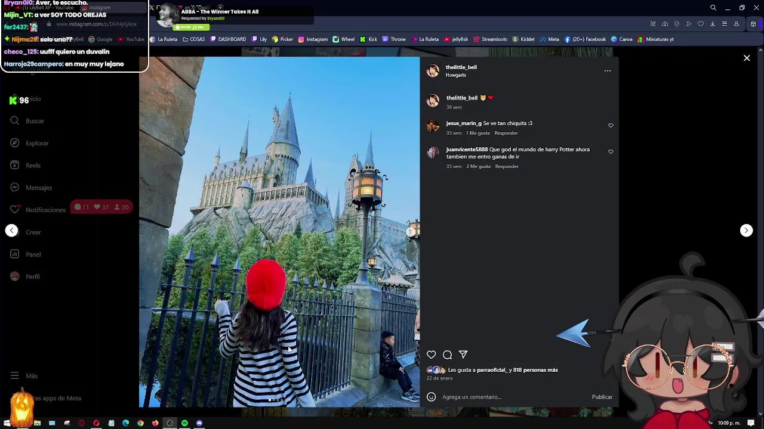
Task: Open comment bubble icon under the post
Action: [447, 355]
